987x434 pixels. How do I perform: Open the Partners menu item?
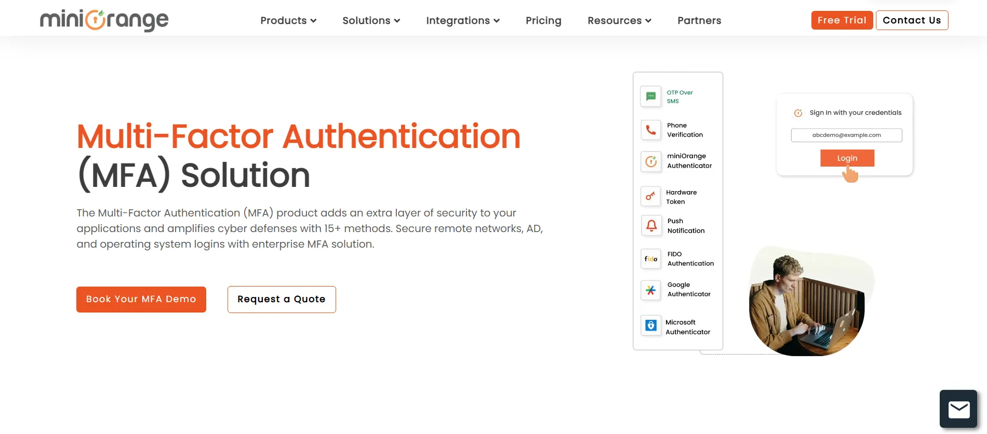pos(699,20)
